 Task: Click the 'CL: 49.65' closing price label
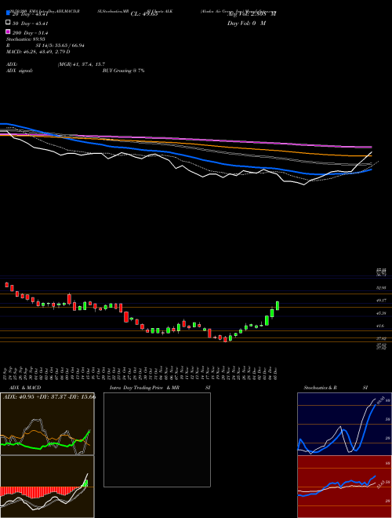[x=144, y=14]
